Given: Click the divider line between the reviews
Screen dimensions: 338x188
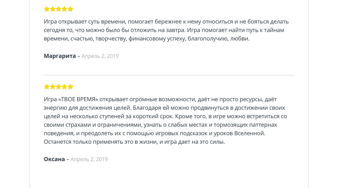Looking at the screenshot, I should point(169,75).
